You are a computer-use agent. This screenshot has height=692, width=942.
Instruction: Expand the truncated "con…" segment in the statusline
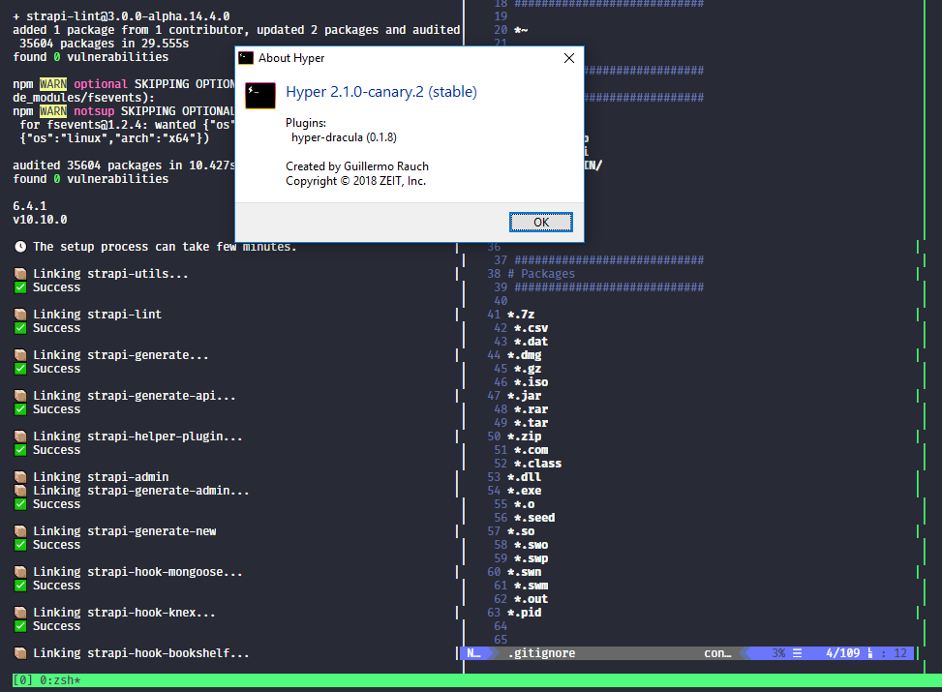[716, 652]
